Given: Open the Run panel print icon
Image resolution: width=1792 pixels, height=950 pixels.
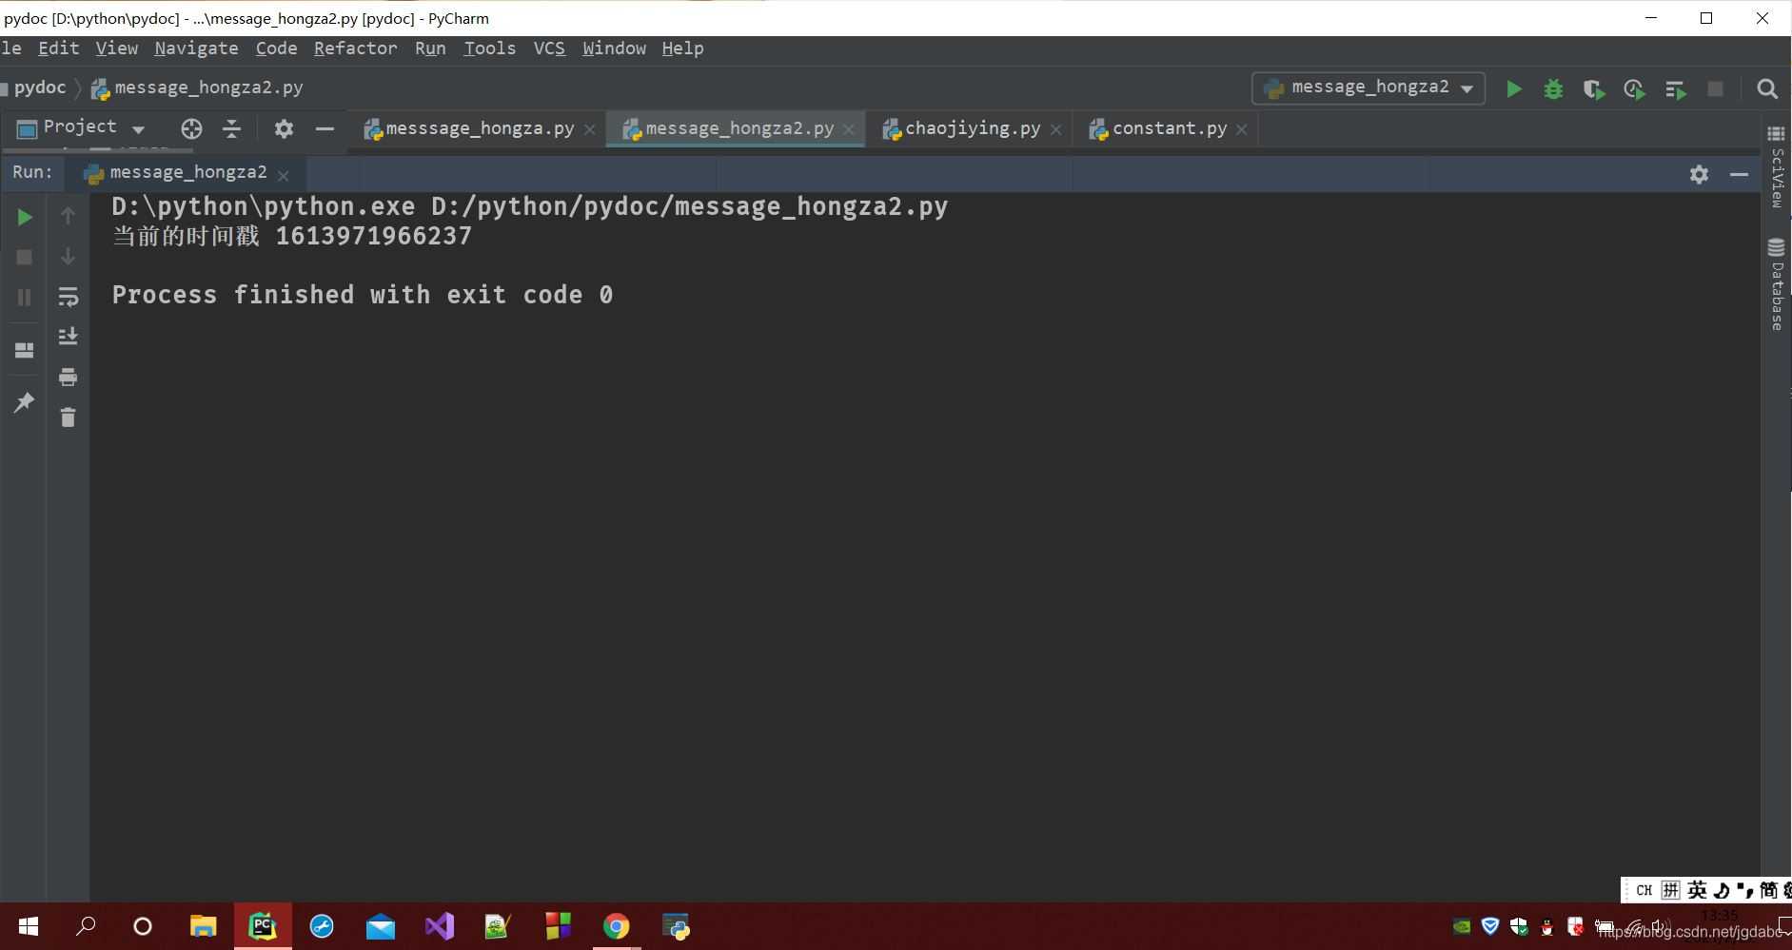Looking at the screenshot, I should (x=68, y=377).
